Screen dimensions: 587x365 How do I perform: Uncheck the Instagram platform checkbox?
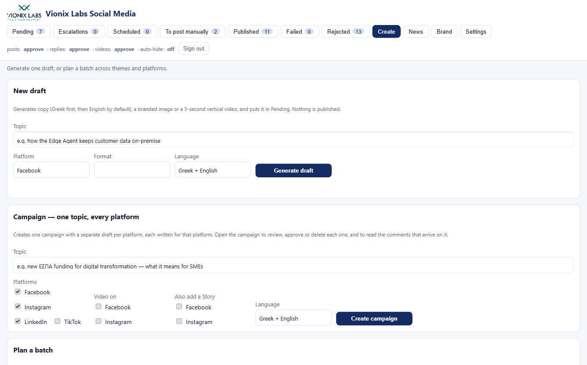18,307
